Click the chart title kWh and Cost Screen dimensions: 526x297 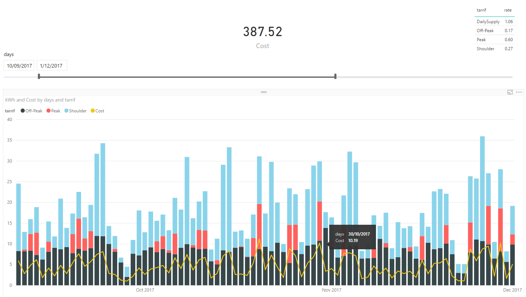(40, 100)
